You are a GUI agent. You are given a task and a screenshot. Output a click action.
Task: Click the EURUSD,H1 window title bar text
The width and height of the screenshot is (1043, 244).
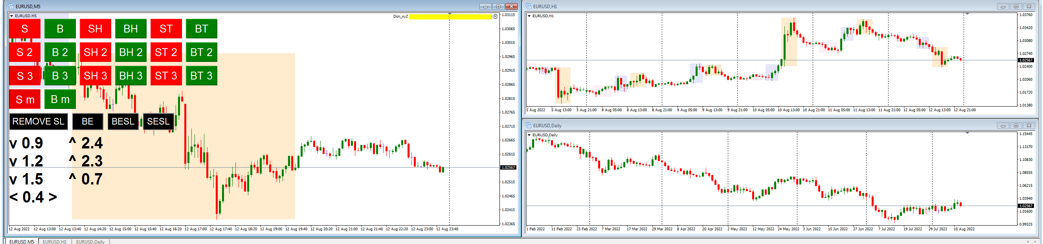(545, 6)
